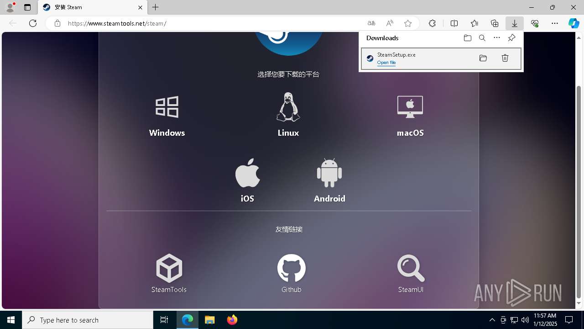The height and width of the screenshot is (329, 584).
Task: Click the address bar URL field
Action: [214, 23]
